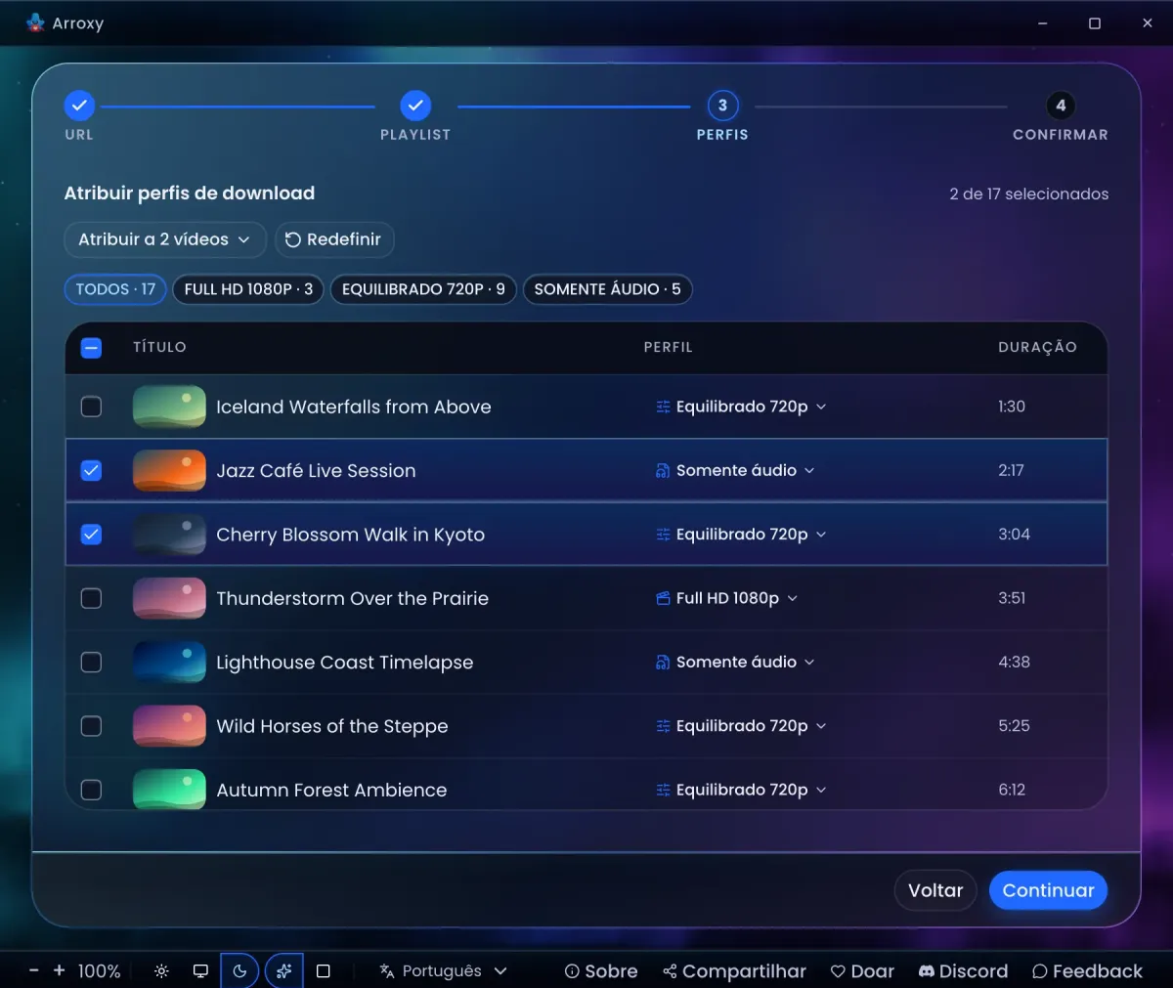Open the Full HD 1080p dropdown for Thunderstorm
Image resolution: width=1173 pixels, height=988 pixels.
click(727, 598)
